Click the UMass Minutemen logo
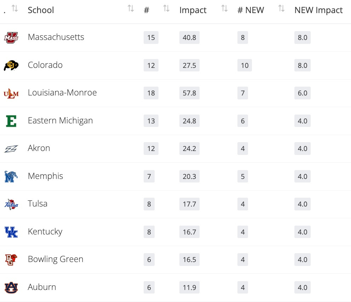This screenshot has width=351, height=302. pos(11,37)
